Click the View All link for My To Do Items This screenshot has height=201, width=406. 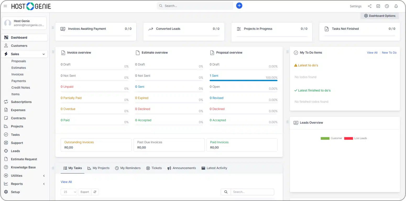pyautogui.click(x=372, y=53)
